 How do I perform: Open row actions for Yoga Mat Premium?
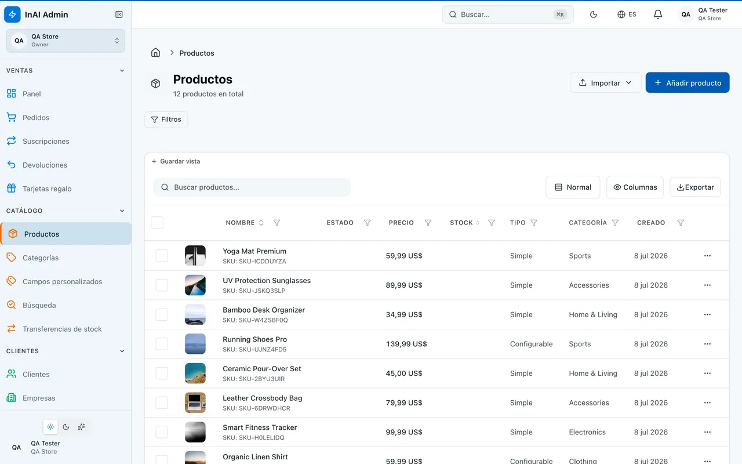(x=707, y=256)
